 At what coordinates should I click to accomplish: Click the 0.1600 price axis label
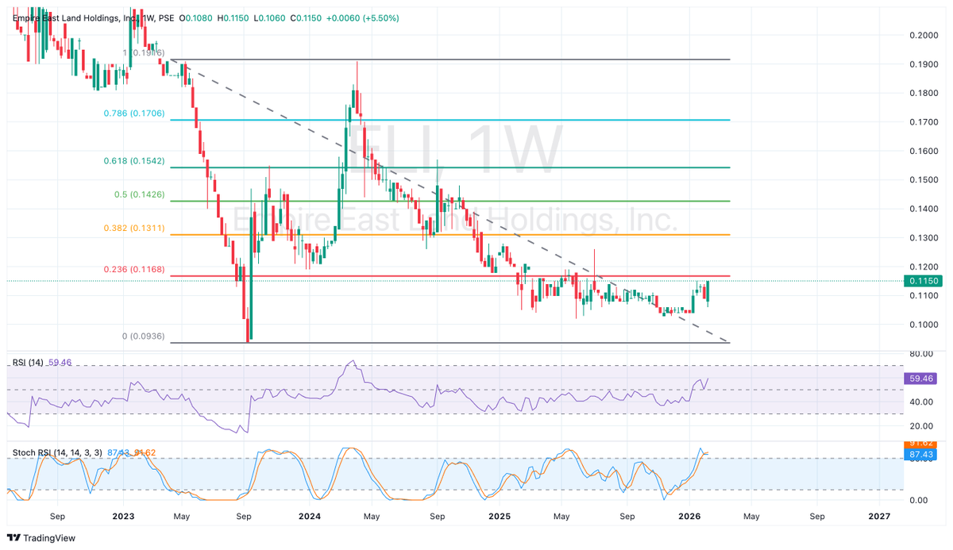click(924, 151)
